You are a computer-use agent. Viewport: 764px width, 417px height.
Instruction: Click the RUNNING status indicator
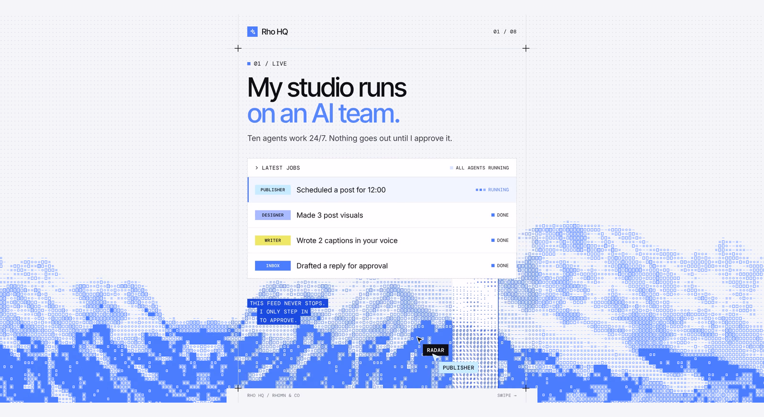[x=492, y=190]
